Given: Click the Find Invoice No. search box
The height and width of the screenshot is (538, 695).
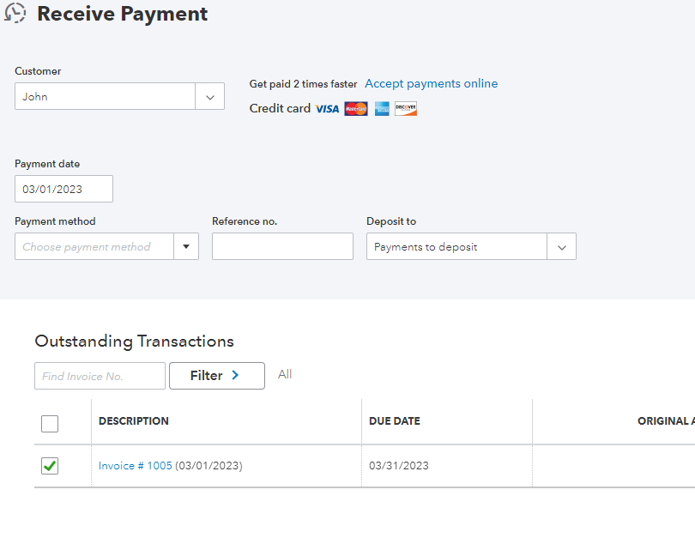Looking at the screenshot, I should [x=99, y=375].
